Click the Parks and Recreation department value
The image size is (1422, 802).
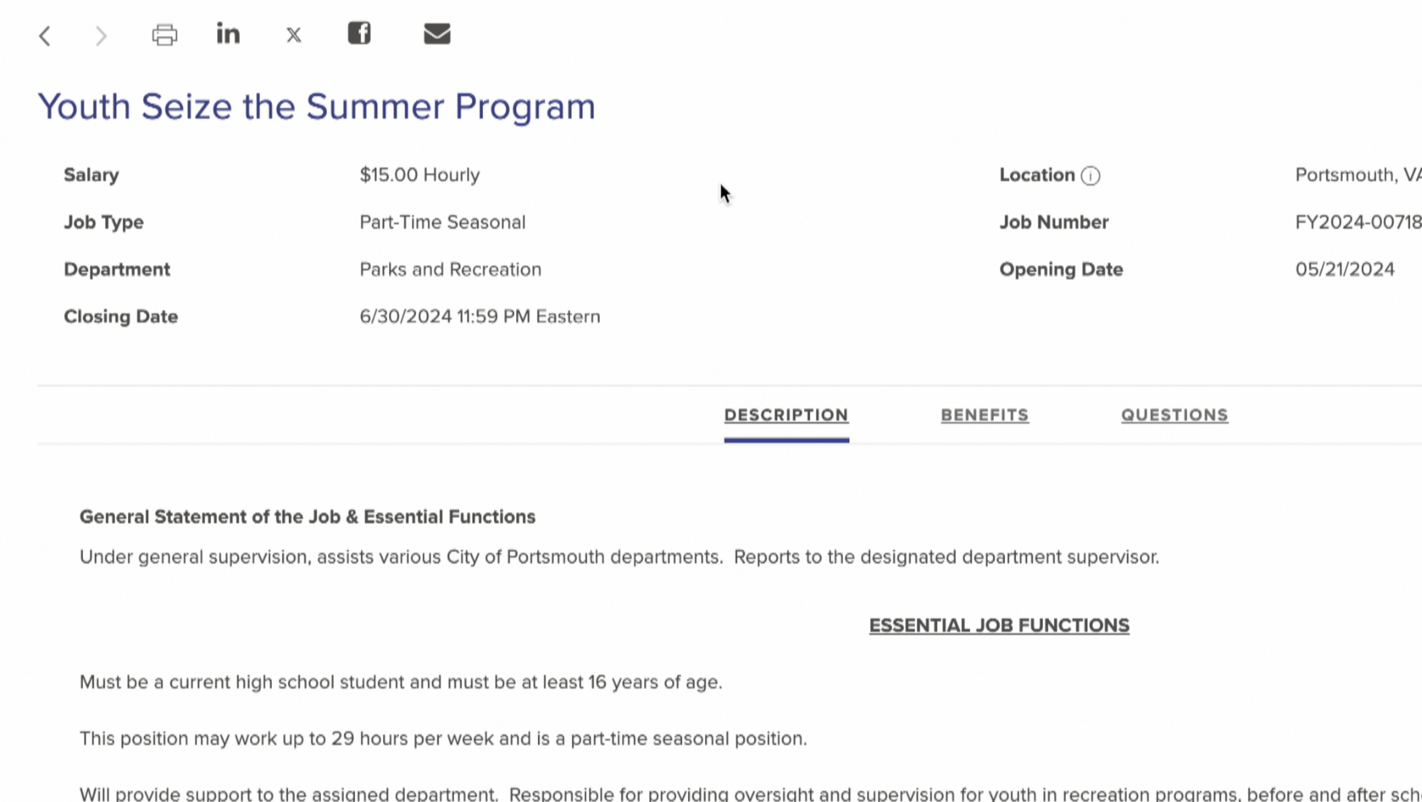click(x=450, y=270)
